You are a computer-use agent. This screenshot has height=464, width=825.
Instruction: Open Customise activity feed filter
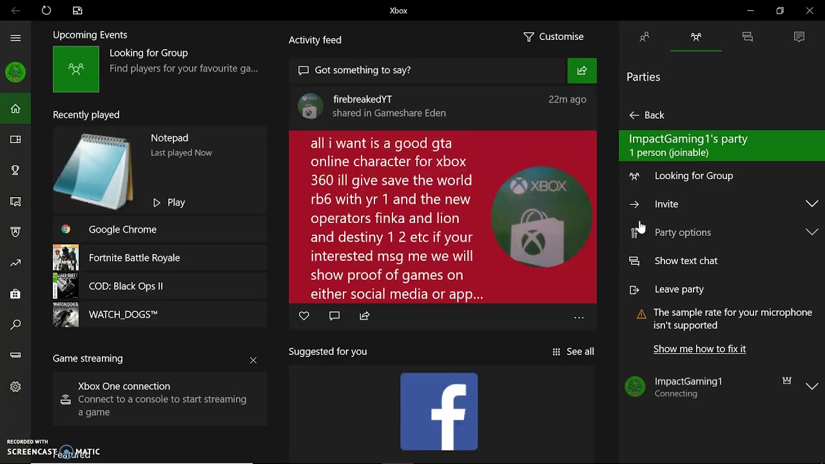[554, 37]
